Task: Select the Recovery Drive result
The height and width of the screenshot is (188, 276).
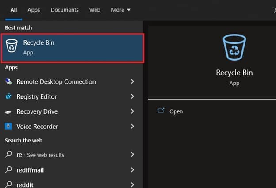Action: pos(72,111)
